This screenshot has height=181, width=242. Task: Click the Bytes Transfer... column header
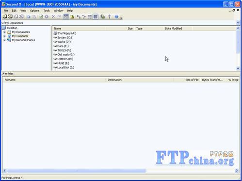click(213, 80)
